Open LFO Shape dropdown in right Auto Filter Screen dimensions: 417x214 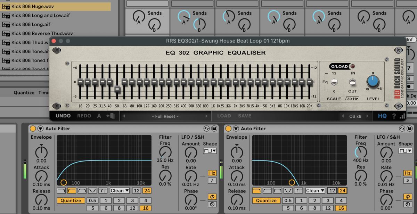tap(405, 151)
